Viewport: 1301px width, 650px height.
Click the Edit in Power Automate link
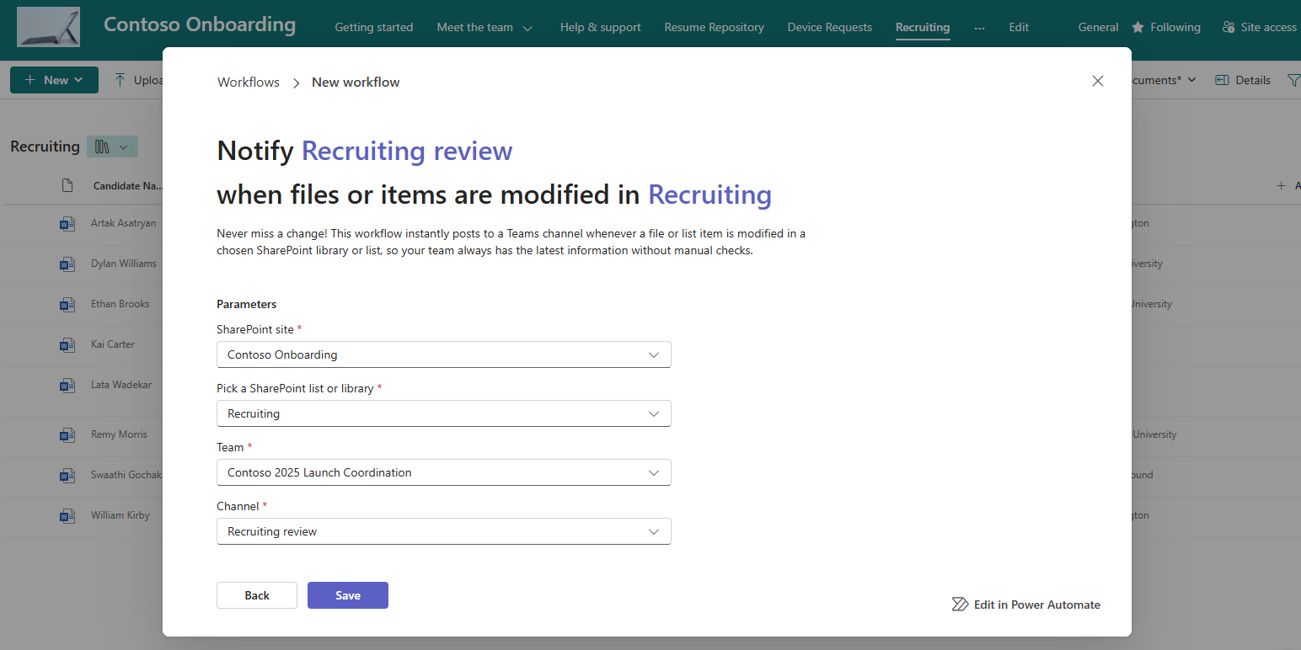pos(1025,605)
